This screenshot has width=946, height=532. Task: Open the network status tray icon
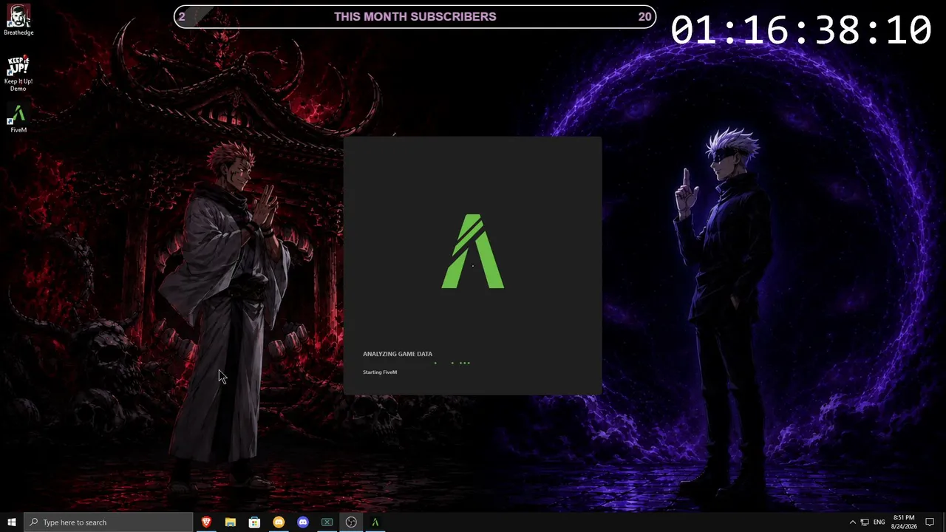(865, 522)
